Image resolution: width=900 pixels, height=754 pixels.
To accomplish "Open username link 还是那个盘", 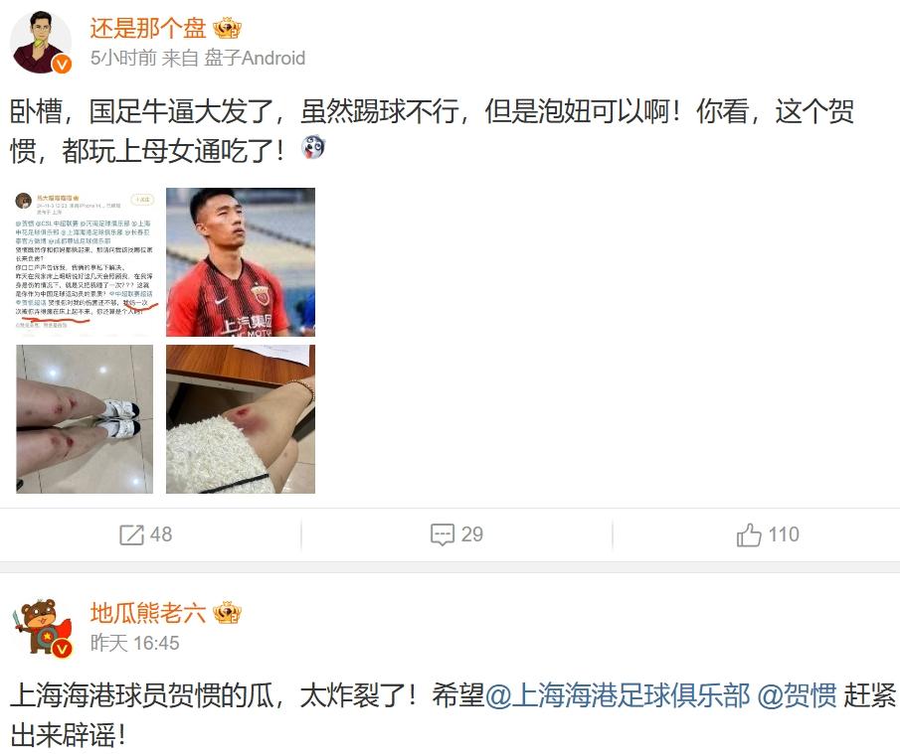I will point(148,28).
